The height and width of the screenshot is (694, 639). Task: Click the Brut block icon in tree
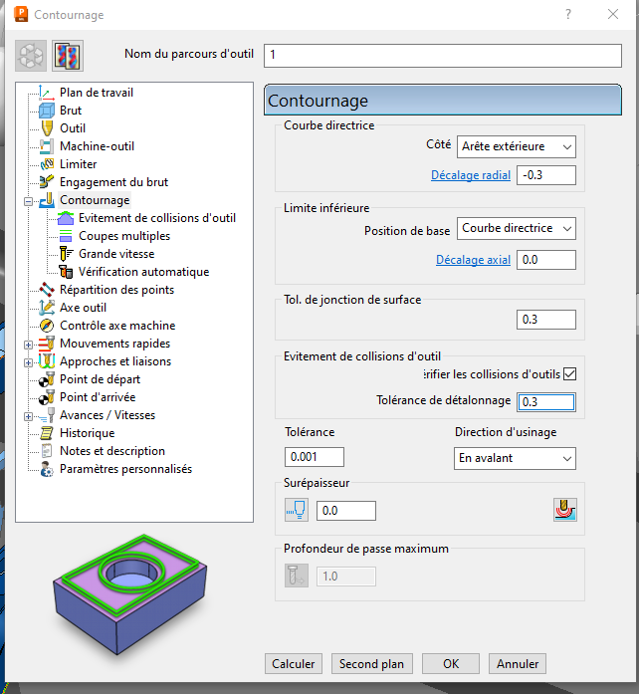pos(47,111)
